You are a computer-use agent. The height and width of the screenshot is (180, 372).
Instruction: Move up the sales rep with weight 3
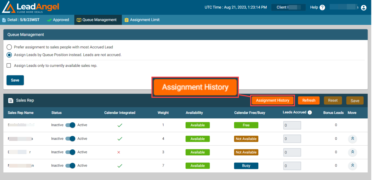tap(352, 152)
